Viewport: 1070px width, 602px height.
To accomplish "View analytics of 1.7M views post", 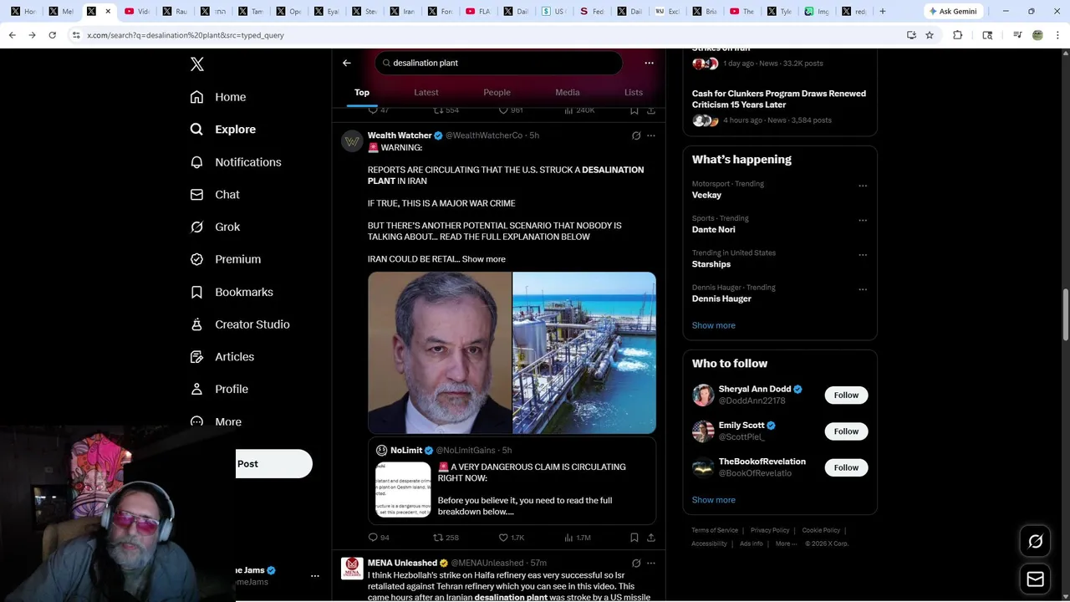I will coord(578,538).
